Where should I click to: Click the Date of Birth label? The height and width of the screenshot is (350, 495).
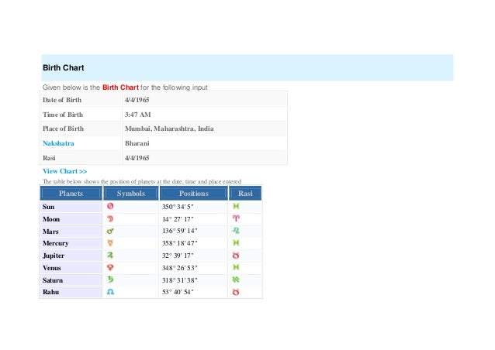tap(62, 100)
